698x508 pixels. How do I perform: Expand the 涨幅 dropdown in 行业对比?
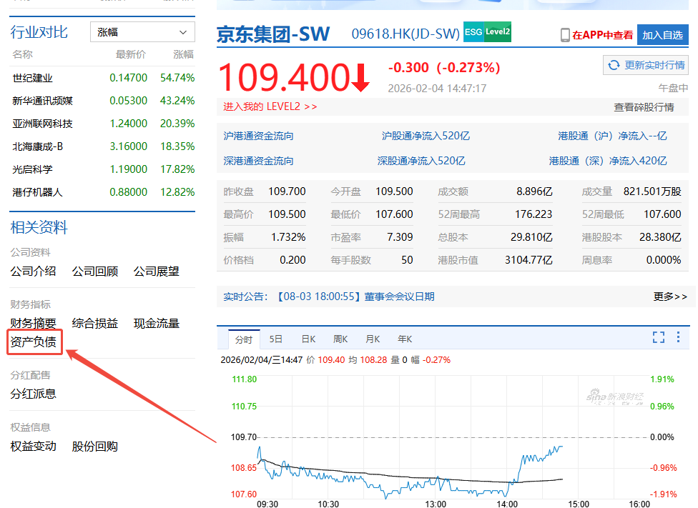tap(142, 32)
